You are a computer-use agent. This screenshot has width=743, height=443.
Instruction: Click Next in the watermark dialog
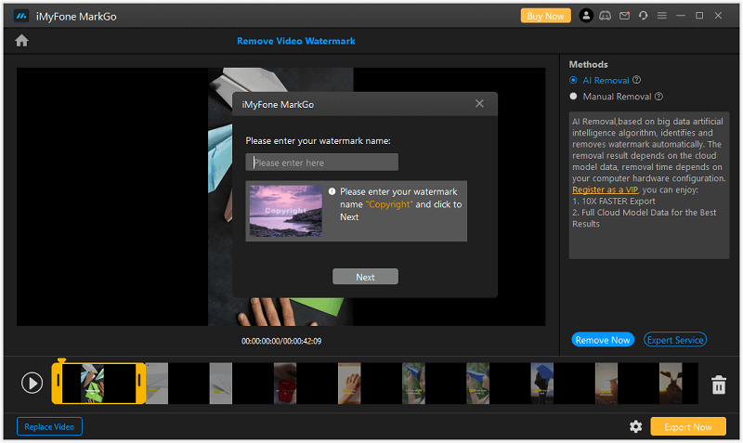click(365, 277)
